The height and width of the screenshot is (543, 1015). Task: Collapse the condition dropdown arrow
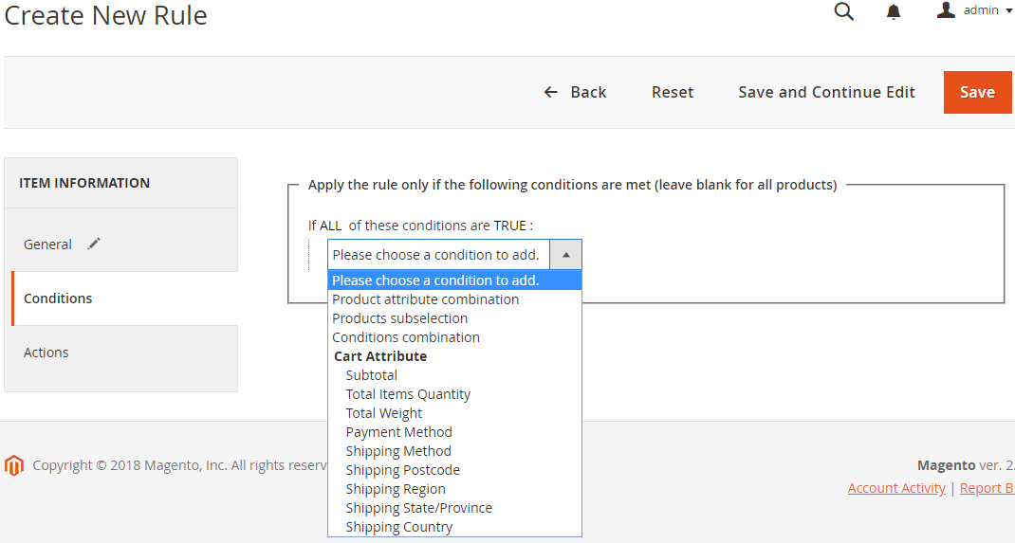tap(565, 255)
